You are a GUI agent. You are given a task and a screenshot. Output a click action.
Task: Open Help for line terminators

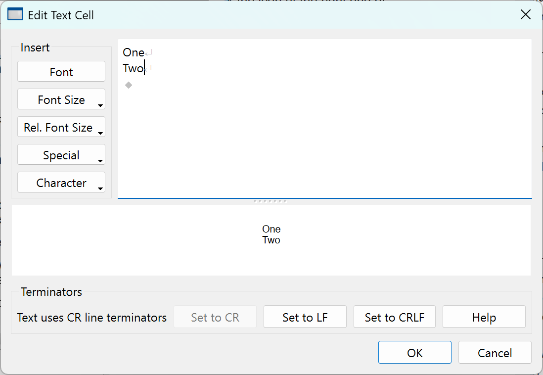click(x=484, y=317)
